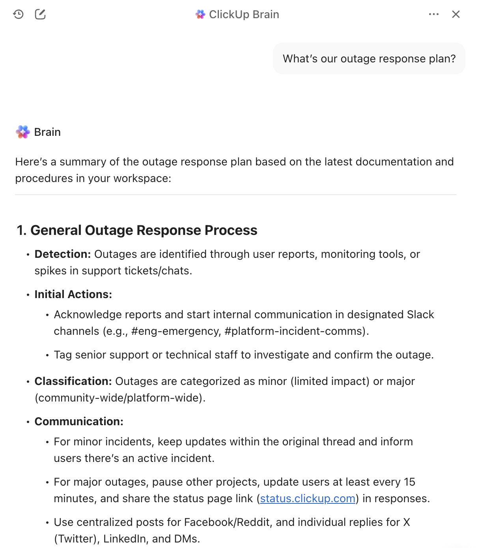Open the status.clickup.com link

[308, 498]
